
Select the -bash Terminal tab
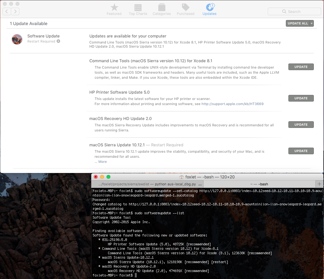(259, 184)
